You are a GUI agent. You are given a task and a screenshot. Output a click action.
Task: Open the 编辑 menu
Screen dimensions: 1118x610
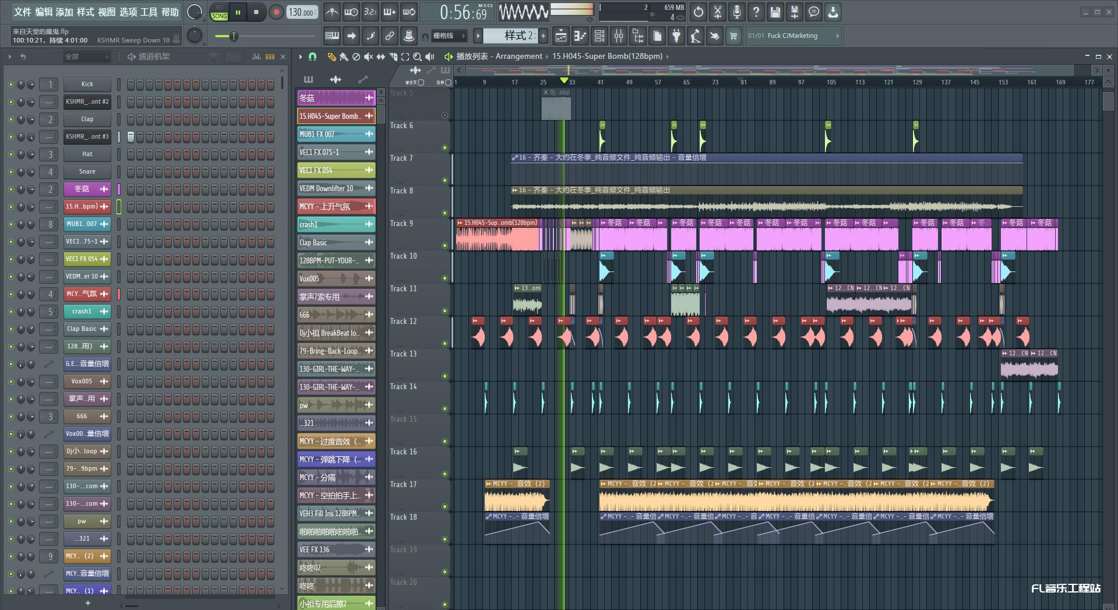click(44, 12)
